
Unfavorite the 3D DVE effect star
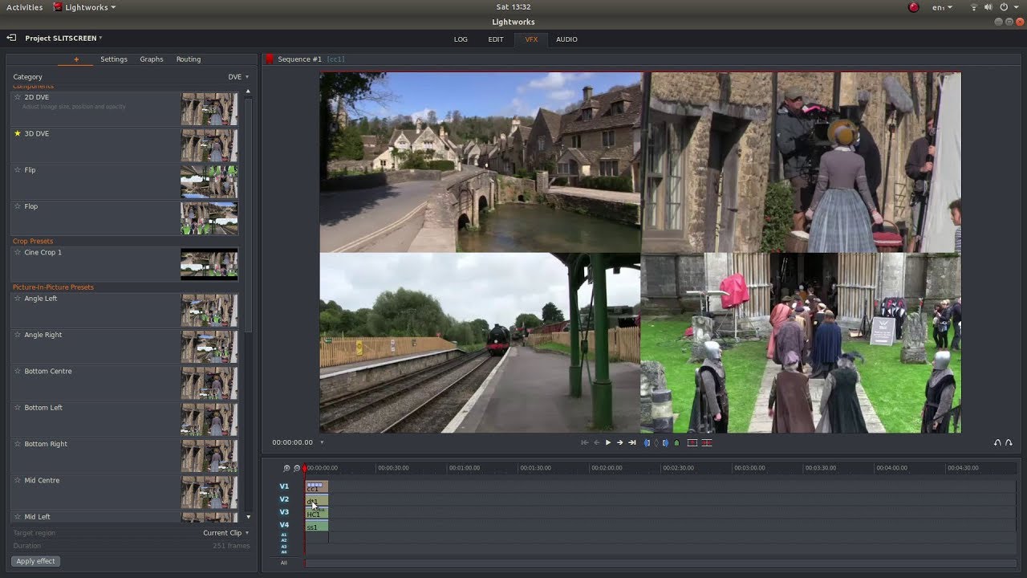pyautogui.click(x=18, y=134)
